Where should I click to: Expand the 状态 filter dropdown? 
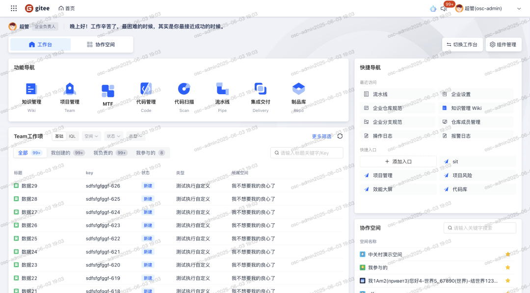[x=113, y=136]
